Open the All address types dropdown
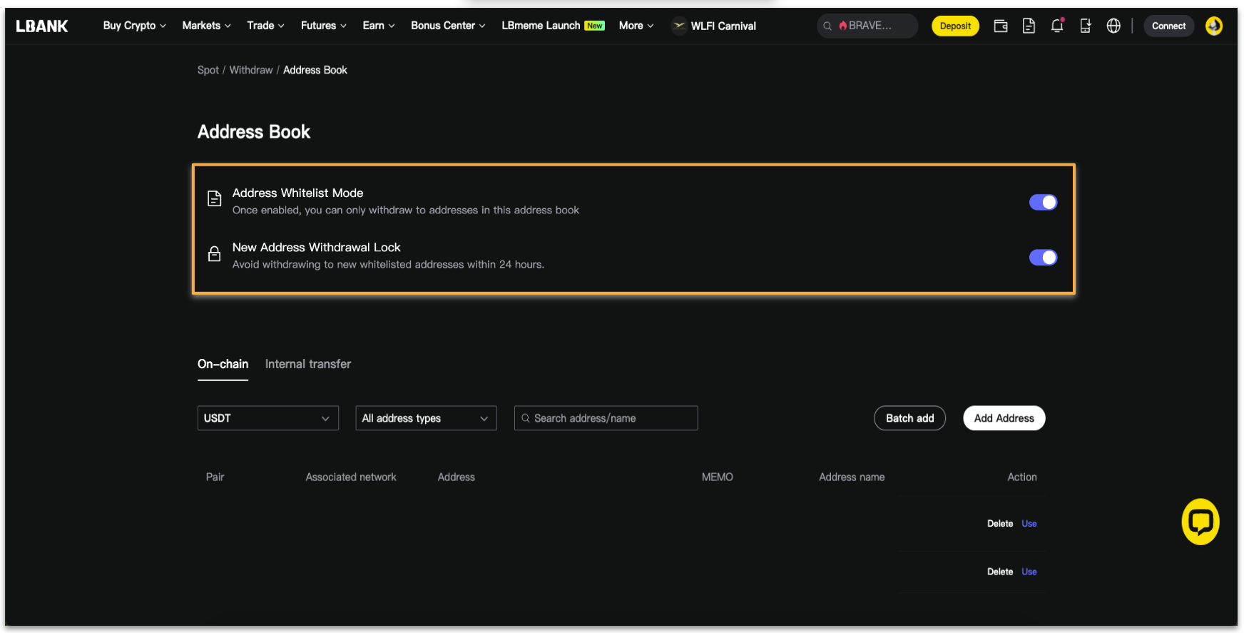 pos(426,418)
